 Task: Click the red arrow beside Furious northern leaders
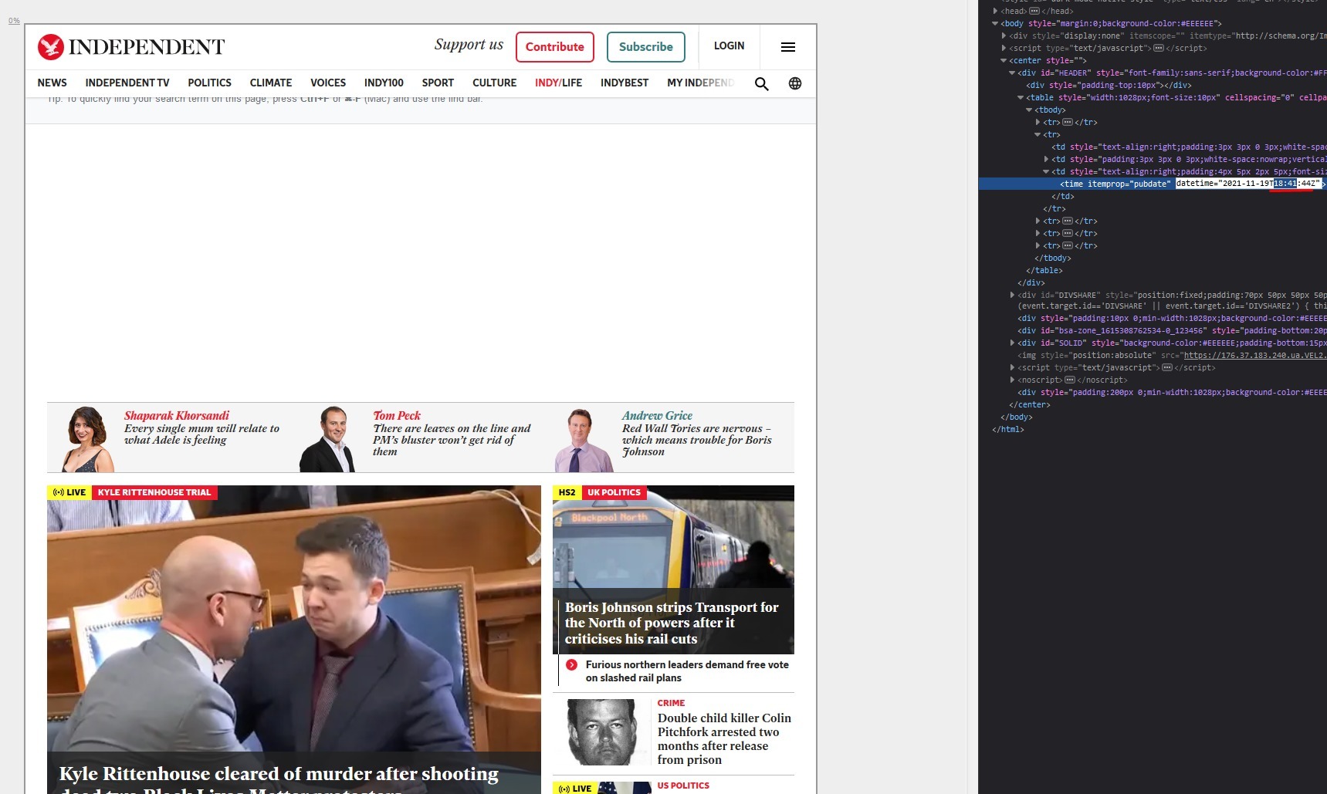click(572, 665)
